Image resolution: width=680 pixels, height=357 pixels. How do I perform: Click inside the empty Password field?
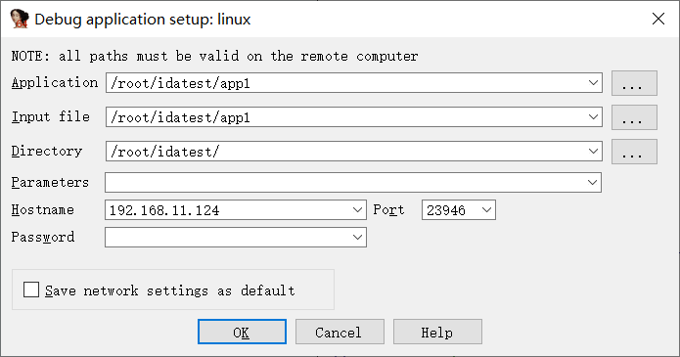[228, 238]
